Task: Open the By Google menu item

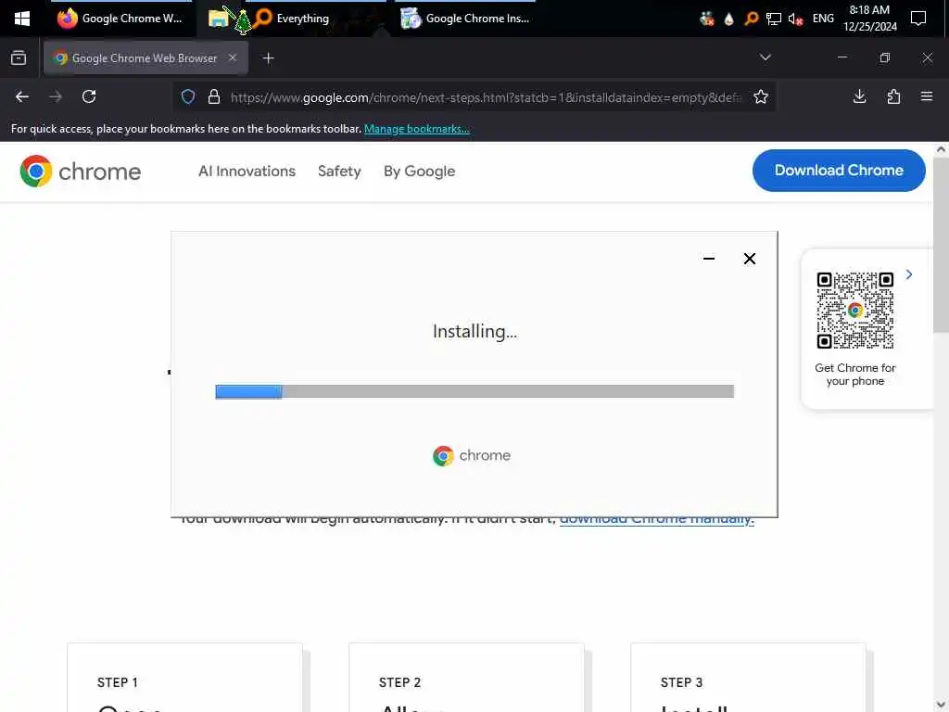Action: coord(420,172)
